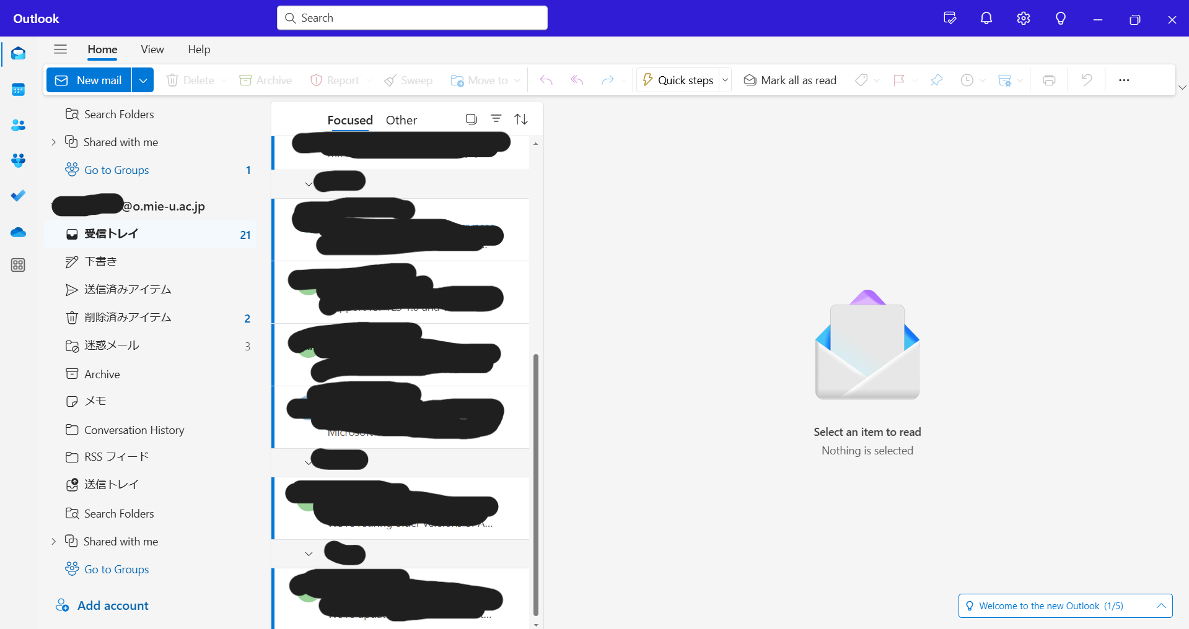The height and width of the screenshot is (629, 1189).
Task: Open the RSS フィード folder
Action: coord(150,457)
